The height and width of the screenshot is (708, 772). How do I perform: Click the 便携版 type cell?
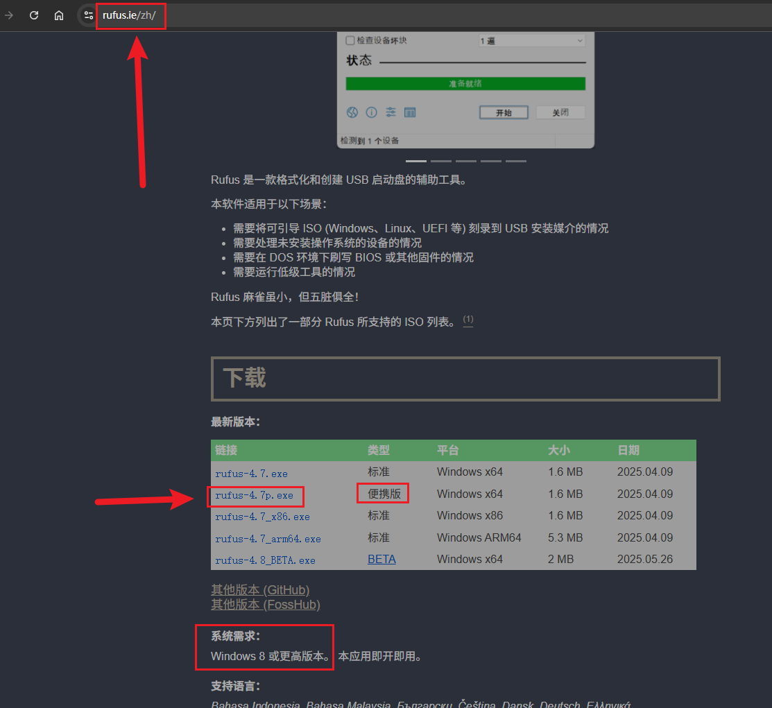click(x=384, y=493)
